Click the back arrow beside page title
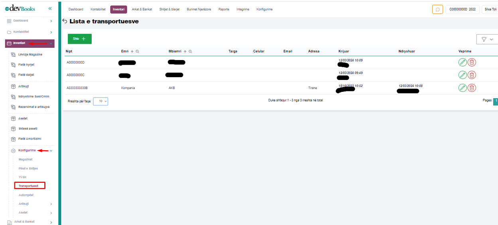 tap(65, 21)
